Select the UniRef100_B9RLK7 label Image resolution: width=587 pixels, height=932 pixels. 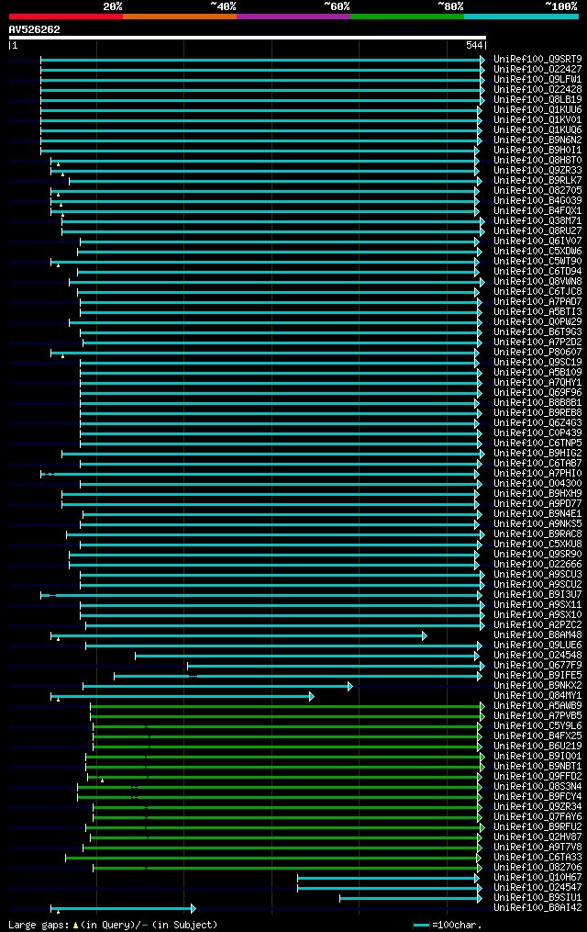[x=537, y=181]
